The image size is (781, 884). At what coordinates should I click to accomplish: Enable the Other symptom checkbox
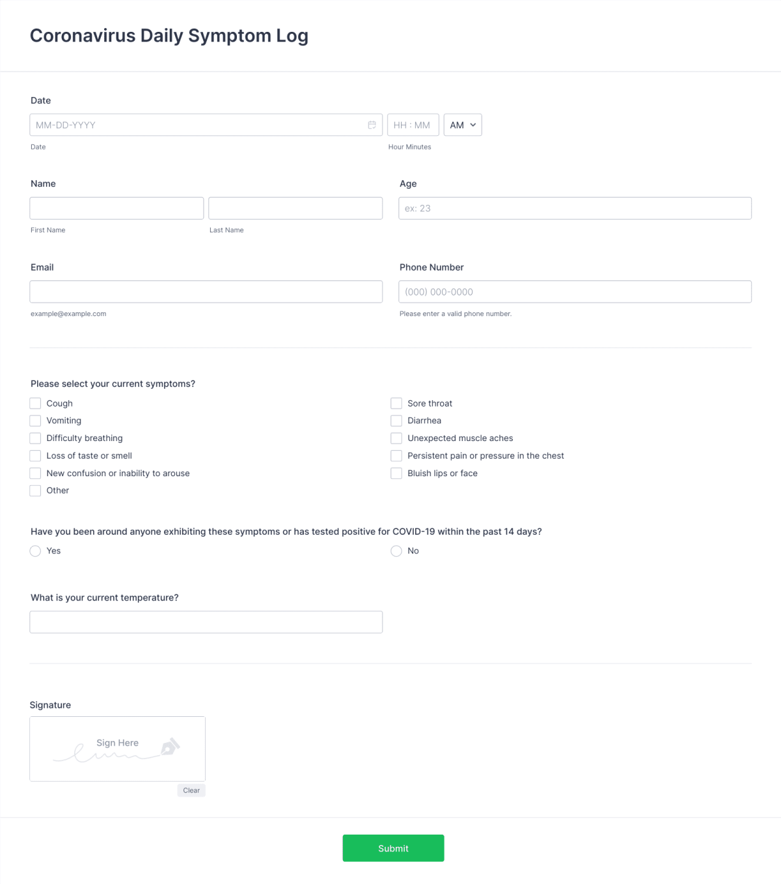35,490
